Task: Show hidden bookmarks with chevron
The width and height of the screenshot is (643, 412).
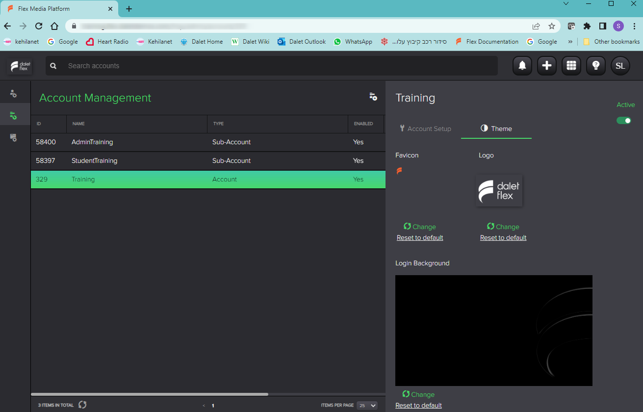Action: point(570,42)
